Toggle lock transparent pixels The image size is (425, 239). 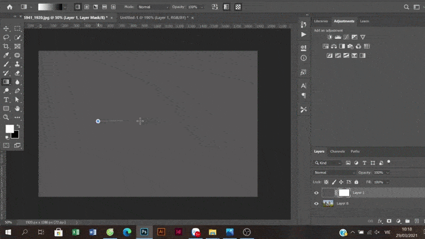pos(326,182)
